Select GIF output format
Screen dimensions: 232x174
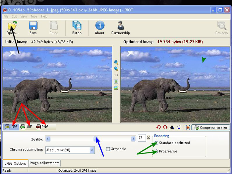click(26, 127)
